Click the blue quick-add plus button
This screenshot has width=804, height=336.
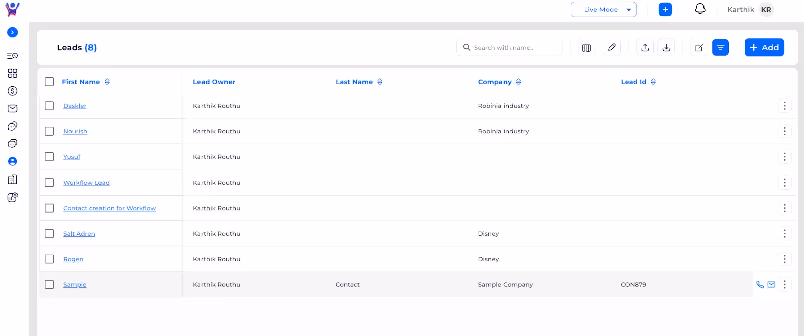[x=665, y=10]
